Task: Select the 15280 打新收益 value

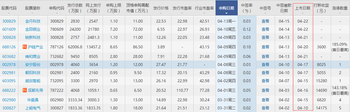Action: click(x=321, y=81)
